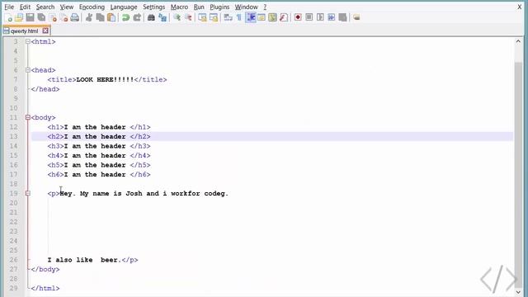The height and width of the screenshot is (297, 528).
Task: Click the highlighted <h2> header line
Action: [x=272, y=136]
